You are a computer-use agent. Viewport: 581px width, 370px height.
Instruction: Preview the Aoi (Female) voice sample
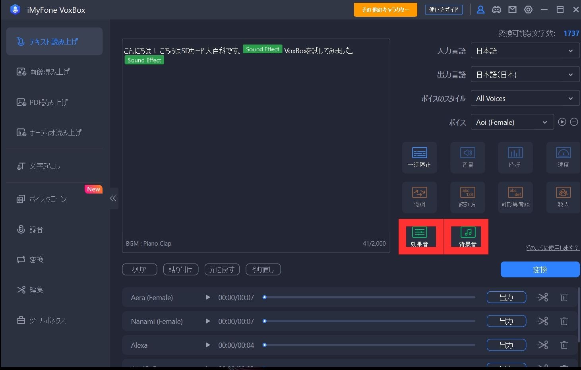[562, 122]
